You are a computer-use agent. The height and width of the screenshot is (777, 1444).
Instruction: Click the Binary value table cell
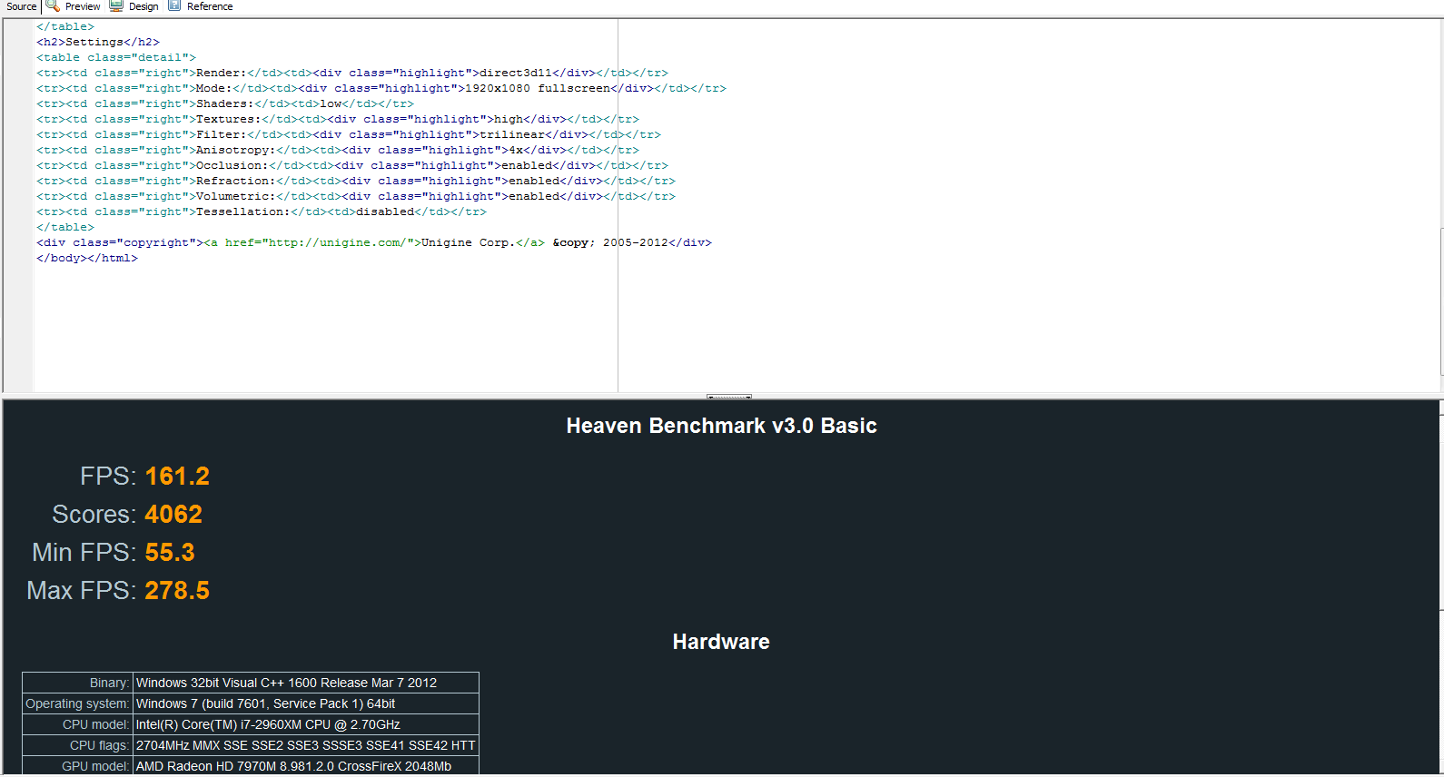[306, 683]
